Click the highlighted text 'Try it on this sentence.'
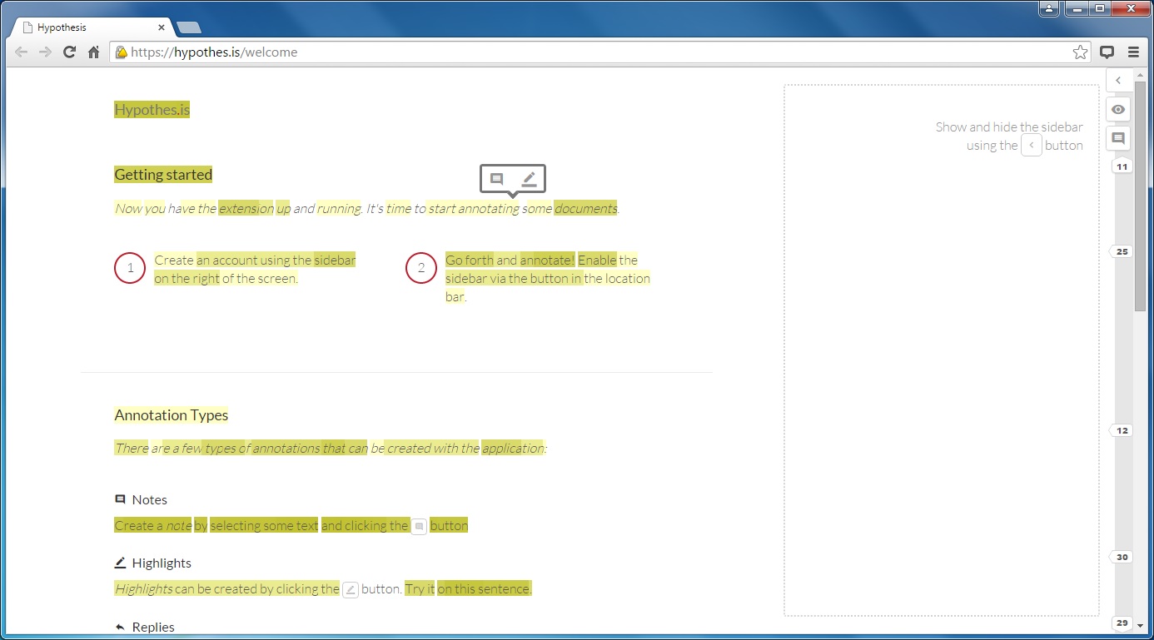Image resolution: width=1154 pixels, height=640 pixels. (469, 589)
